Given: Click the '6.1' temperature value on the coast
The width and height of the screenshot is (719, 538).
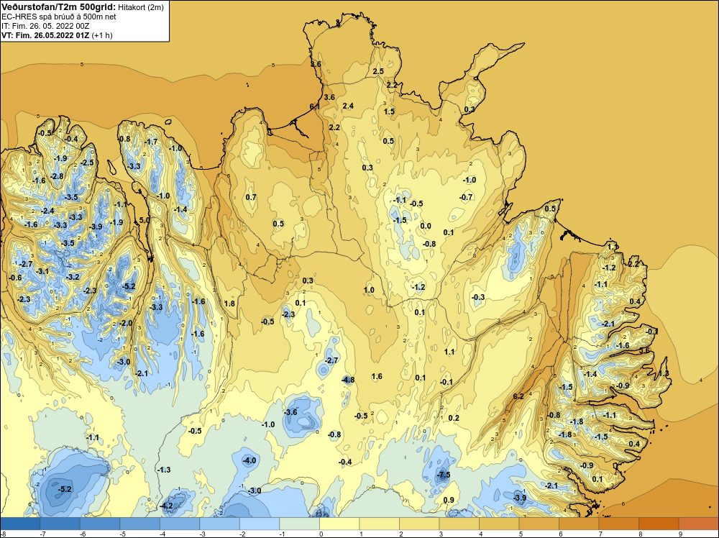Looking at the screenshot, I should tap(315, 106).
